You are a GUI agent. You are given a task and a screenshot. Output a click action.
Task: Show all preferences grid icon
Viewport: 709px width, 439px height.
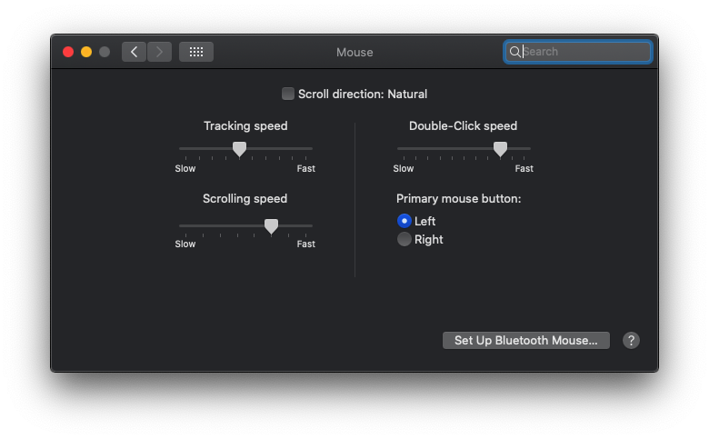[x=196, y=52]
